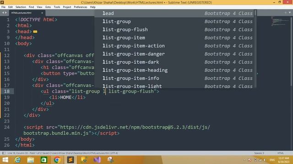Open the green Store app on taskbar

point(44,160)
